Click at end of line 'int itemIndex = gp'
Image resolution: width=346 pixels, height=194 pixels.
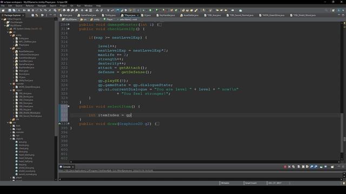coord(131,115)
